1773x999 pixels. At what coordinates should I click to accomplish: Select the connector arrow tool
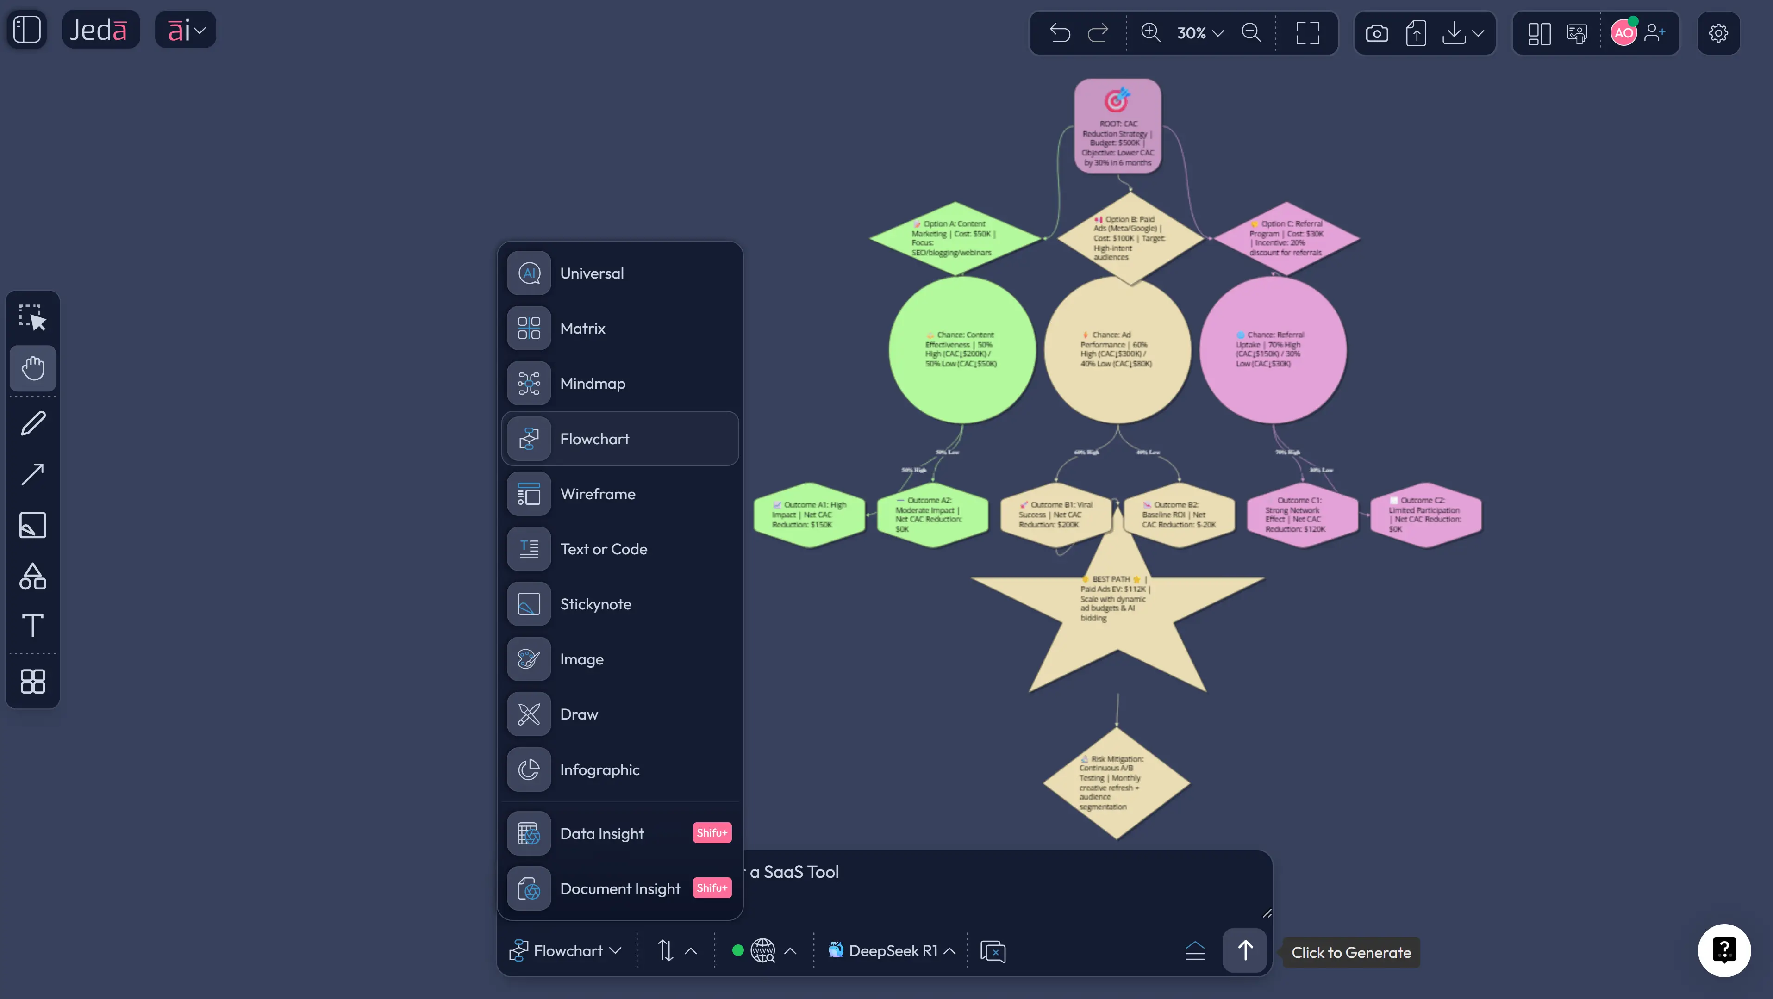31,474
